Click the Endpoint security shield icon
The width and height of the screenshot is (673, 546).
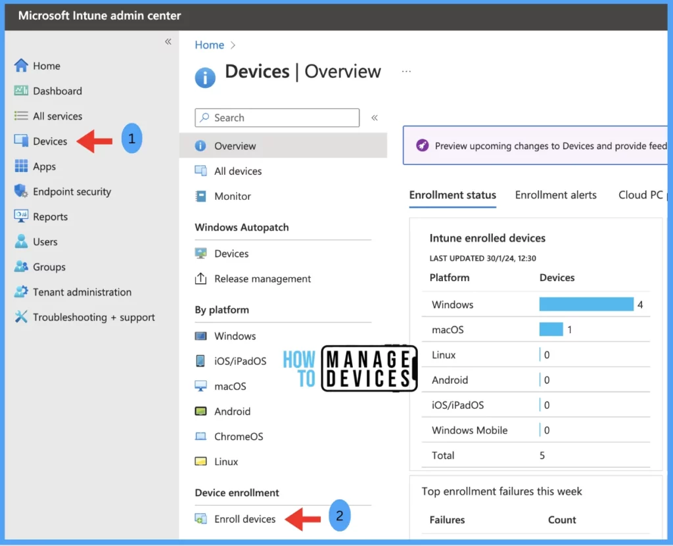click(21, 191)
